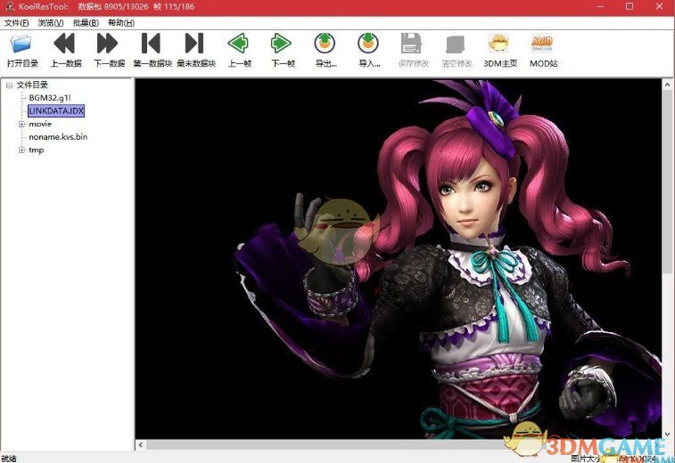The image size is (675, 463).
Task: Open the MOD站 site icon
Action: (542, 44)
